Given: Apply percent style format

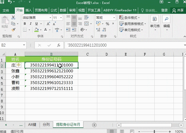Looking at the screenshot, I should pyautogui.click(x=108, y=24).
